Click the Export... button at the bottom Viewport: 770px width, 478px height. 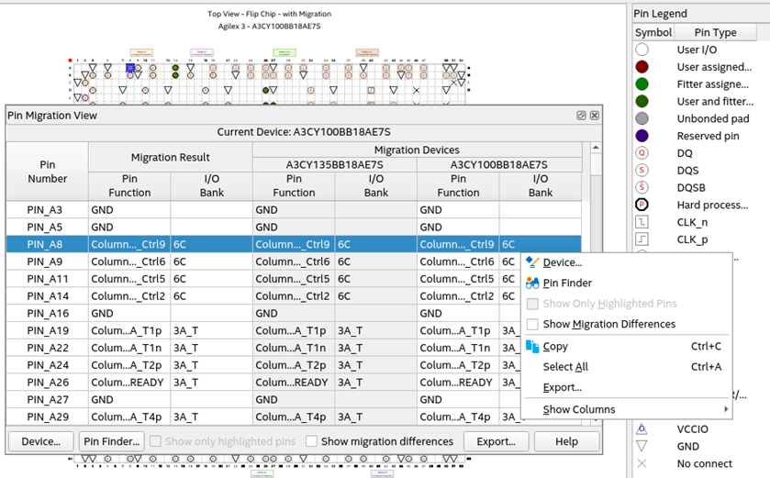pyautogui.click(x=496, y=441)
